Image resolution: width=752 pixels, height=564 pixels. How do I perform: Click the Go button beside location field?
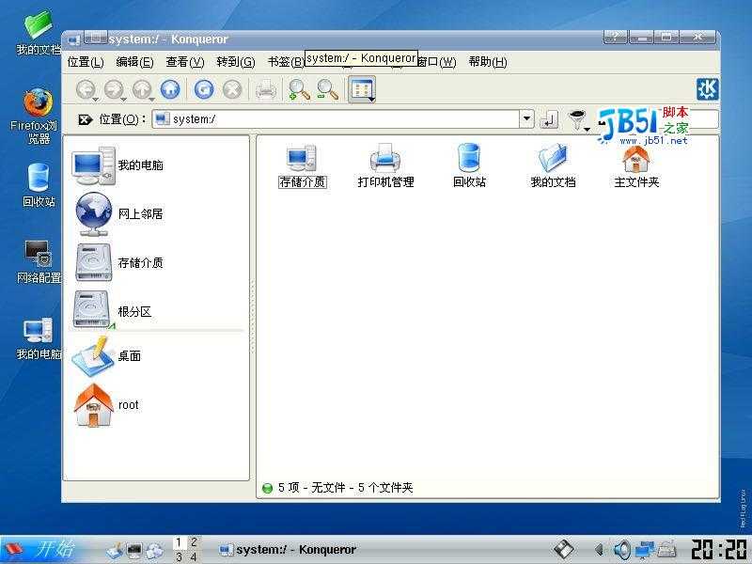coord(549,119)
